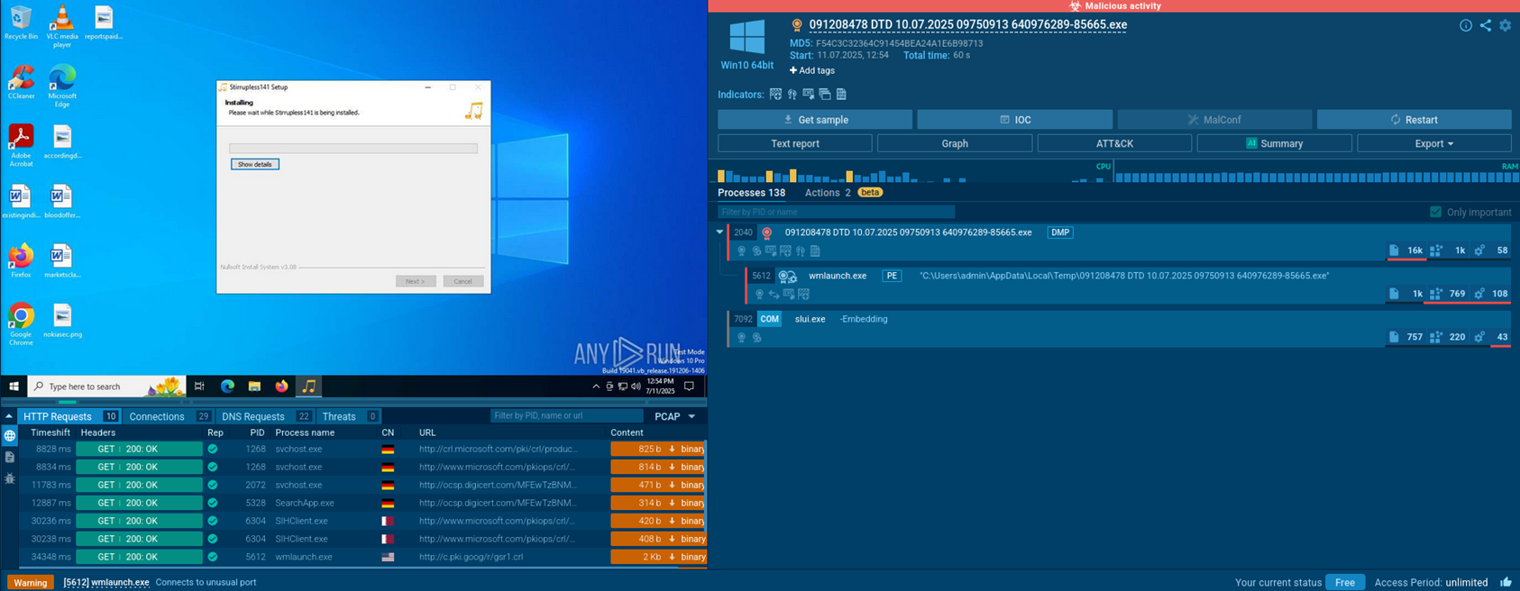1520x591 pixels.
Task: Click the Add tags link
Action: 811,70
